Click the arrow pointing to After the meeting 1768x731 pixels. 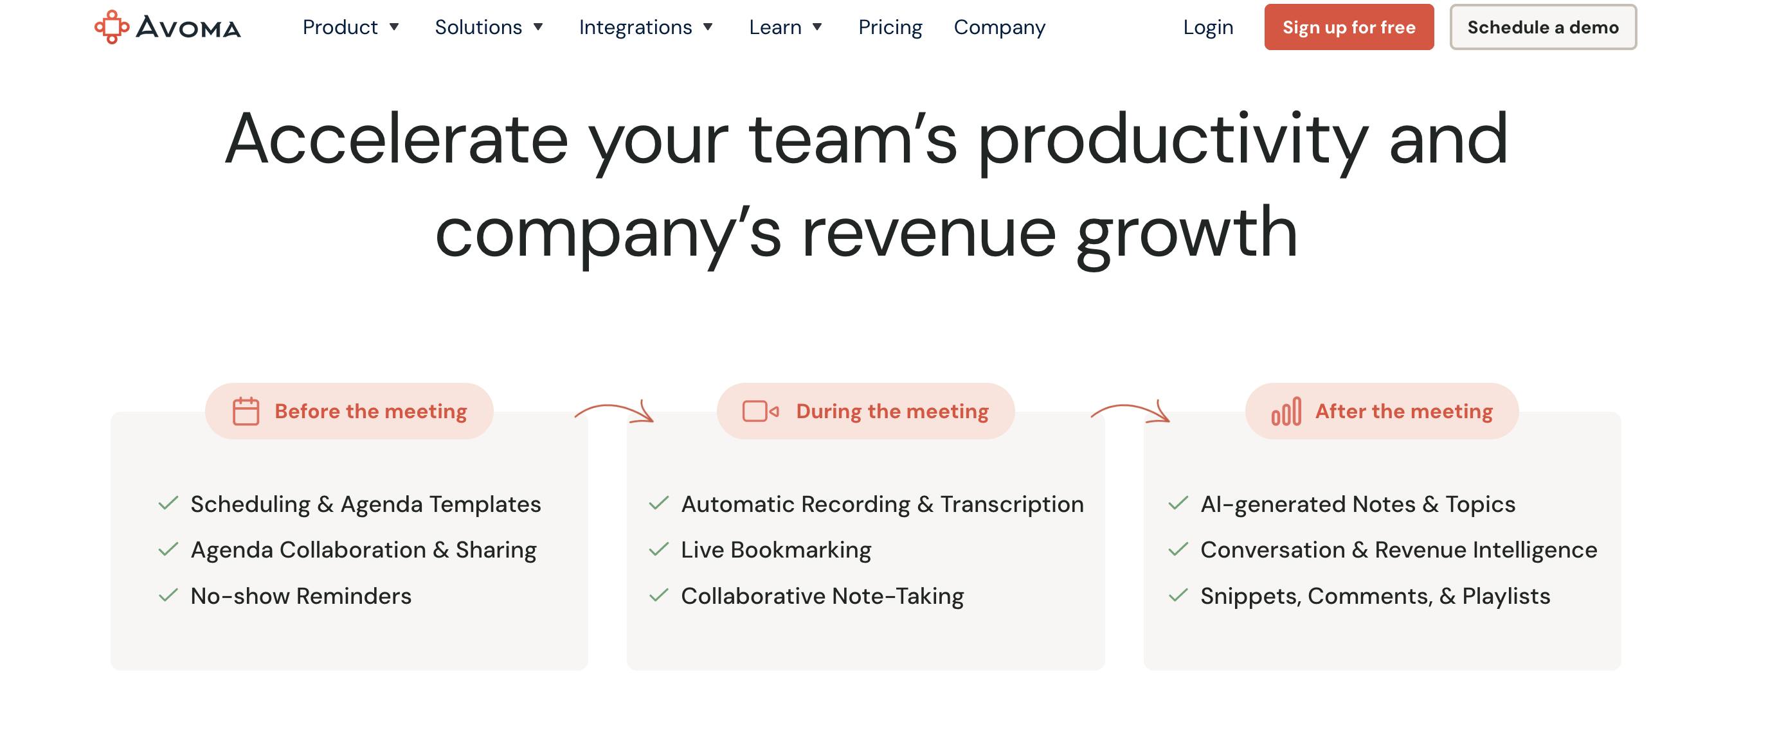[1131, 412]
